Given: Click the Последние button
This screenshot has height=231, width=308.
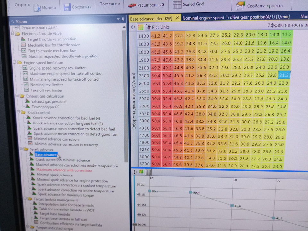Looking at the screenshot, I should [109, 4].
